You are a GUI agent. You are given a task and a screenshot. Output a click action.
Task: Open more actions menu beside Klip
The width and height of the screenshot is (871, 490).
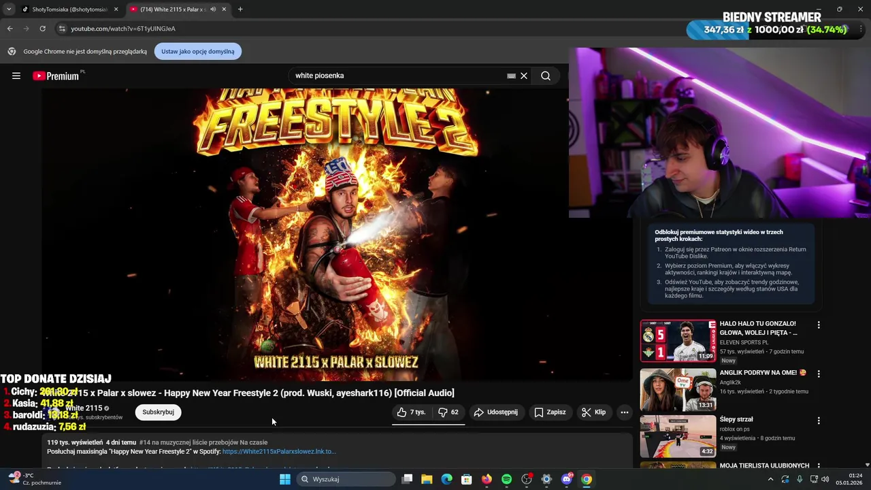tap(625, 412)
